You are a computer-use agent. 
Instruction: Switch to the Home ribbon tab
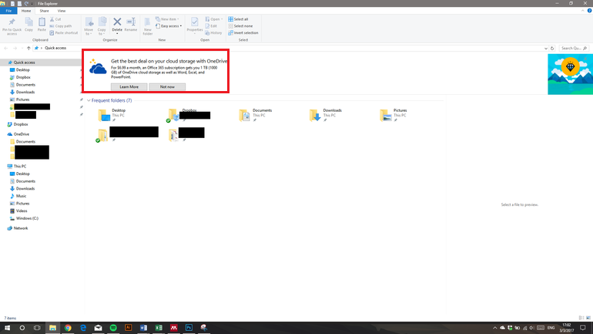click(26, 11)
